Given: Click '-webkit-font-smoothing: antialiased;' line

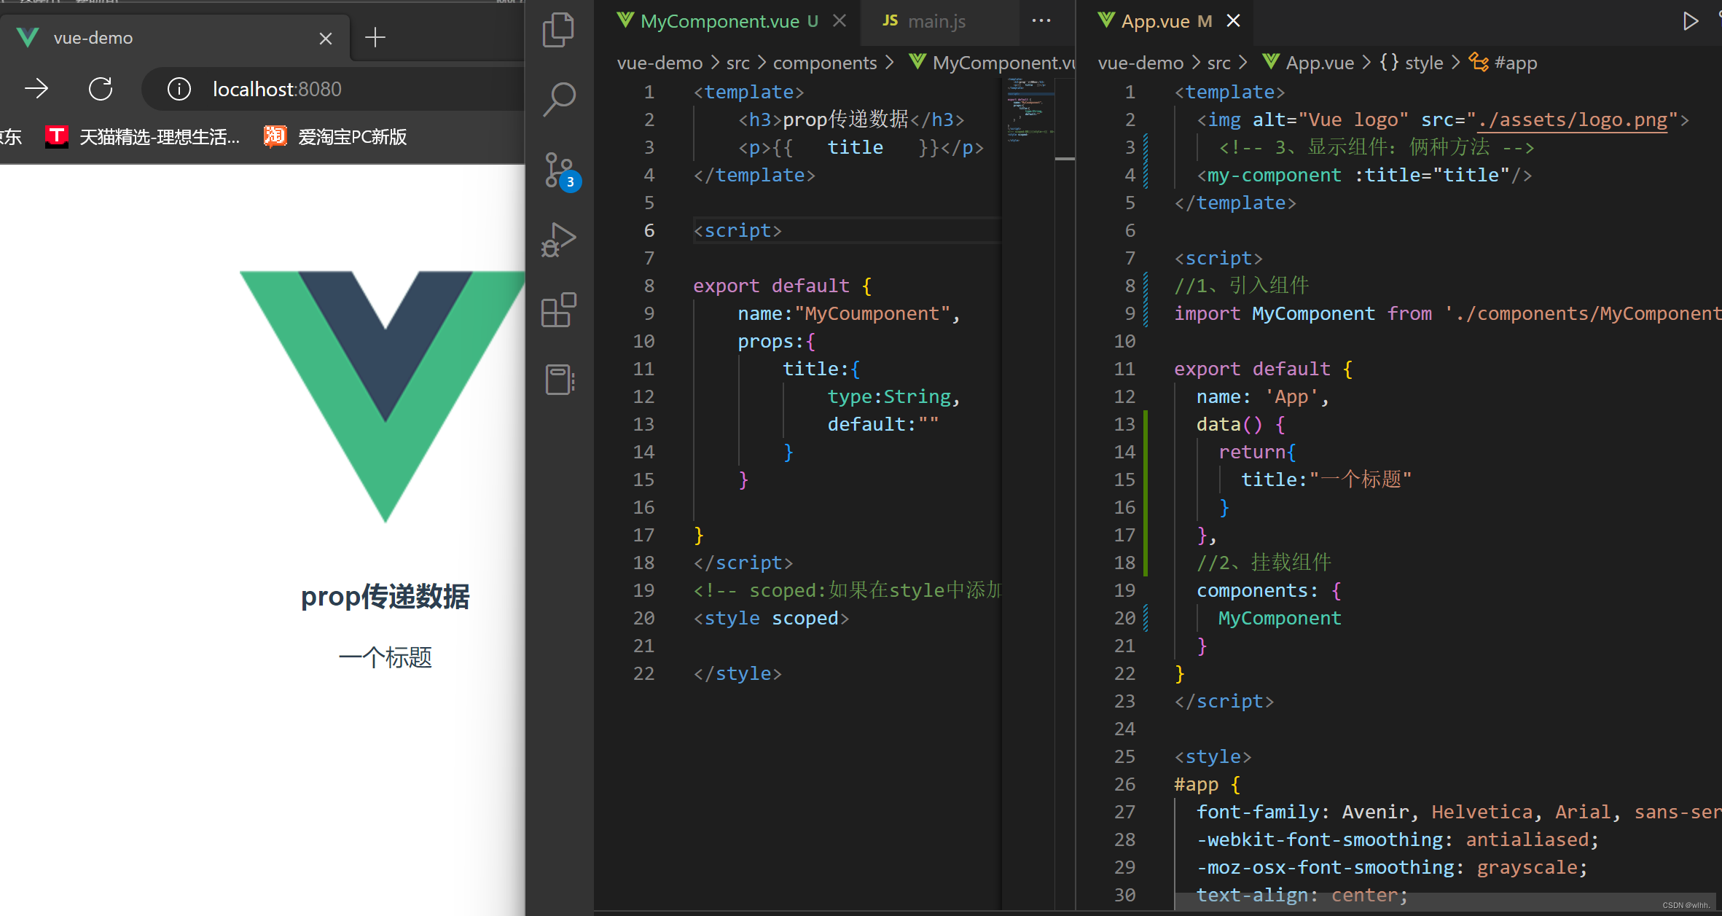Looking at the screenshot, I should pyautogui.click(x=1398, y=839).
